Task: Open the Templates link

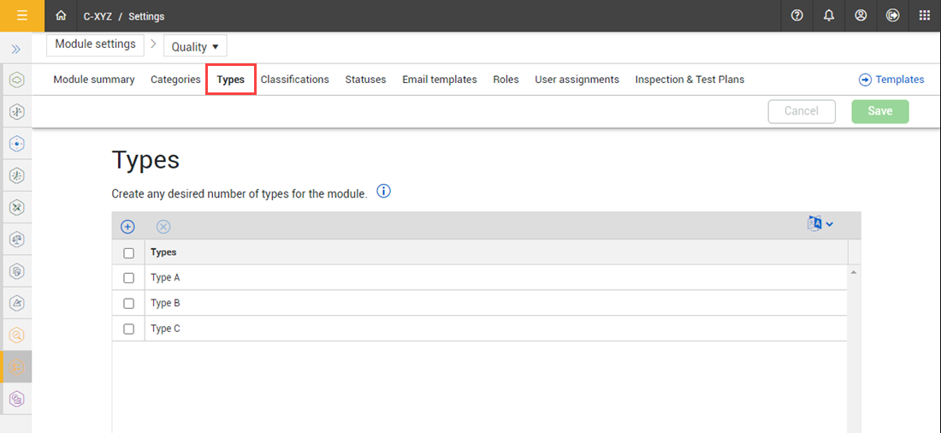Action: point(891,80)
